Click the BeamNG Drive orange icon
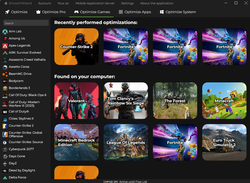 point(5,74)
